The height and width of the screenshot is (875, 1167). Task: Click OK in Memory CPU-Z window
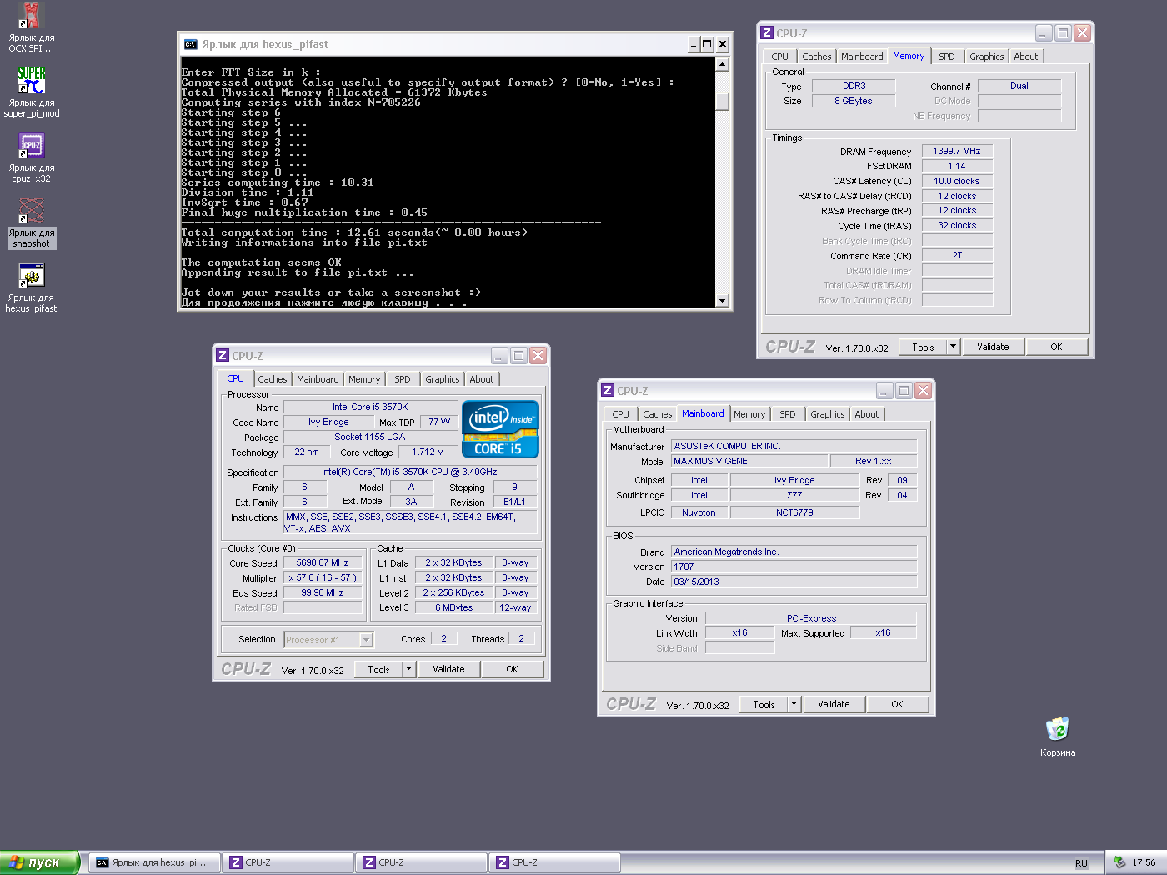1056,347
